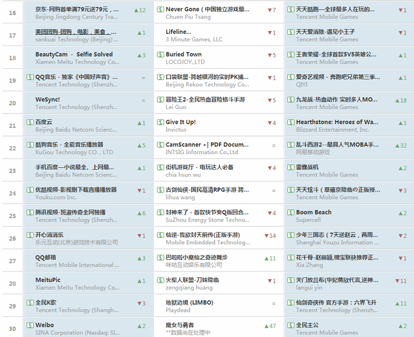414x337 pixels.
Task: Open the QQ邮箱 app entry
Action: 46,258
